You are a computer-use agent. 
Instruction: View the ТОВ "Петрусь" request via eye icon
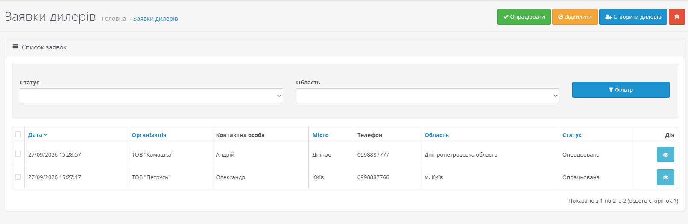(665, 177)
